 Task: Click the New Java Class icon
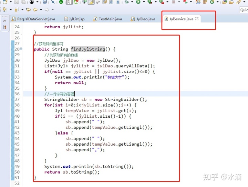point(212,2)
